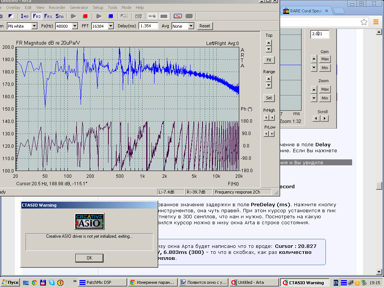Click the red stop recording icon

[x=85, y=16]
